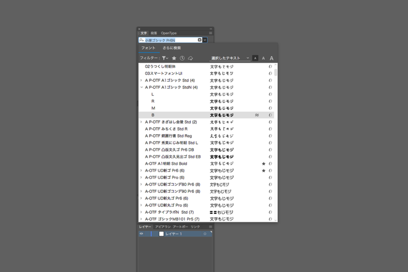Click OpenType icon for weight M row

270,108
